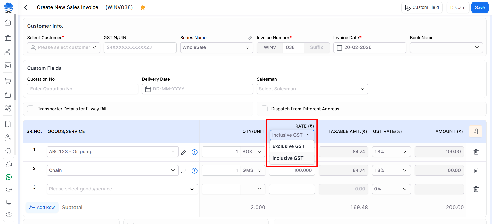This screenshot has width=492, height=224.
Task: Open WhatsApp from the left sidebar
Action: [9, 177]
